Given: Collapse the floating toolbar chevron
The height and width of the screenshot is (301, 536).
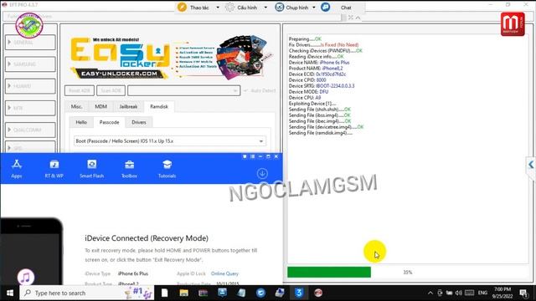Looking at the screenshot, I should coord(358,18).
